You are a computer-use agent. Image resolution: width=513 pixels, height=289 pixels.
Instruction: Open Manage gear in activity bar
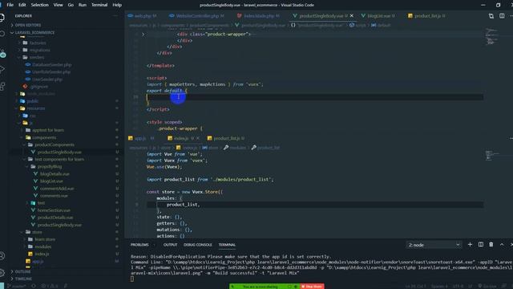click(2, 273)
